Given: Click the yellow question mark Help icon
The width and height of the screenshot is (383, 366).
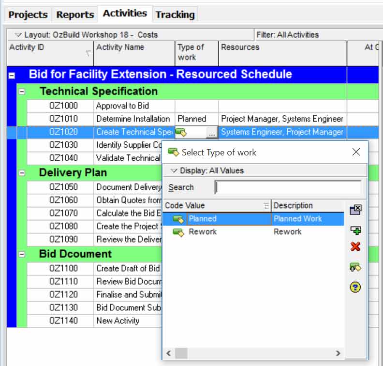Looking at the screenshot, I should coord(355,287).
